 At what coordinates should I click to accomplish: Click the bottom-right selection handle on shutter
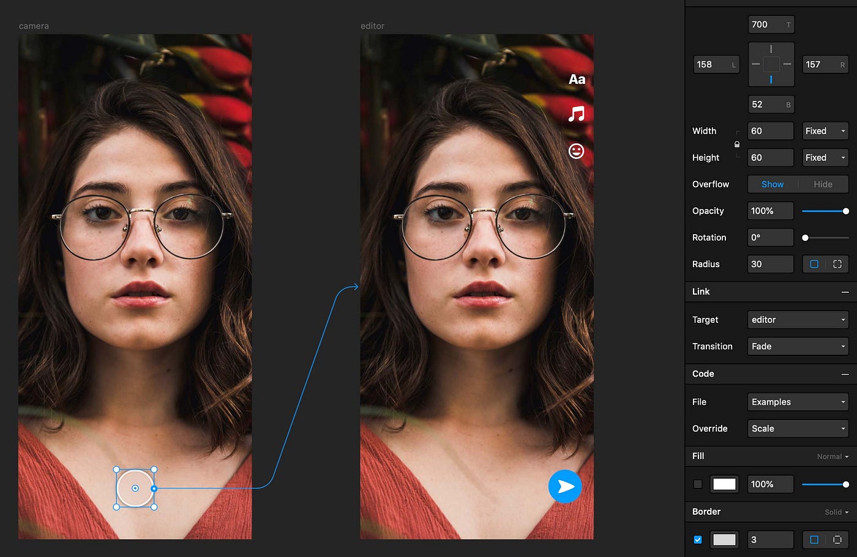(154, 507)
